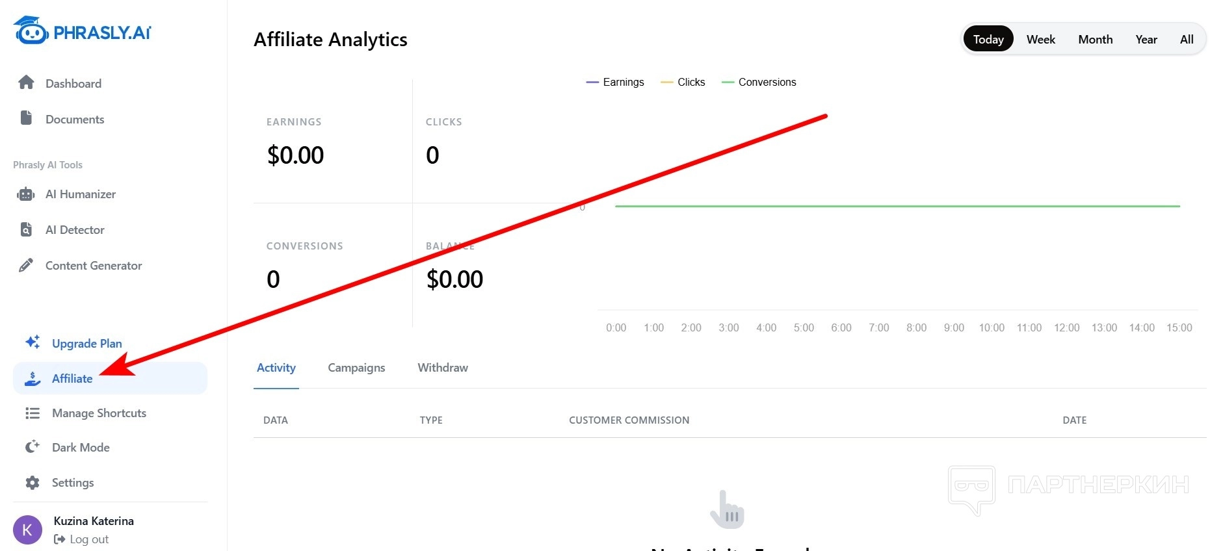The height and width of the screenshot is (551, 1223).
Task: Click the AI Detector magnifier icon
Action: point(26,229)
